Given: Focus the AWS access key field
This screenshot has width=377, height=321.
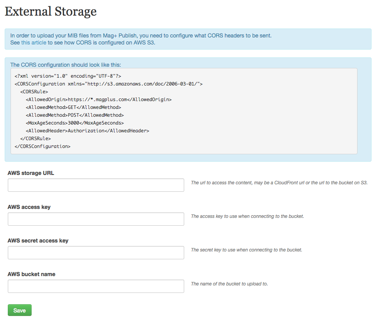Looking at the screenshot, I should (x=96, y=219).
